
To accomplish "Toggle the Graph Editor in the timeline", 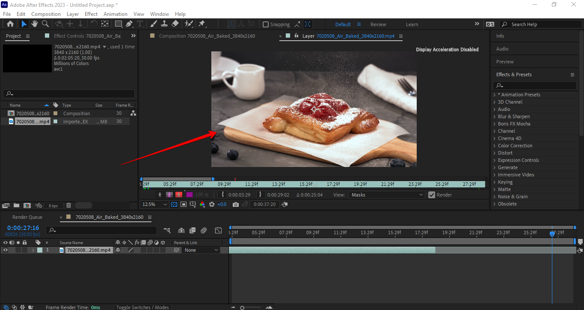I will pyautogui.click(x=218, y=230).
